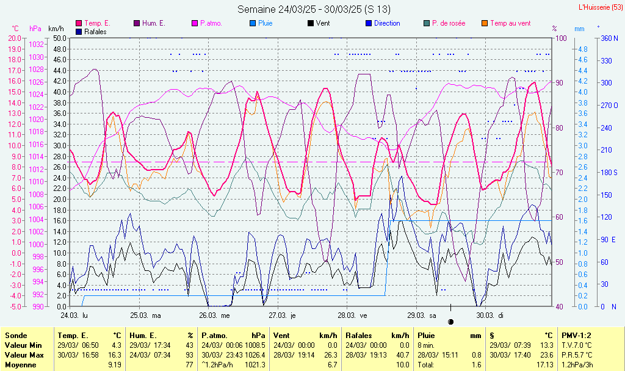
Task: Click the '29.03. sa' date label
Action: click(x=422, y=315)
